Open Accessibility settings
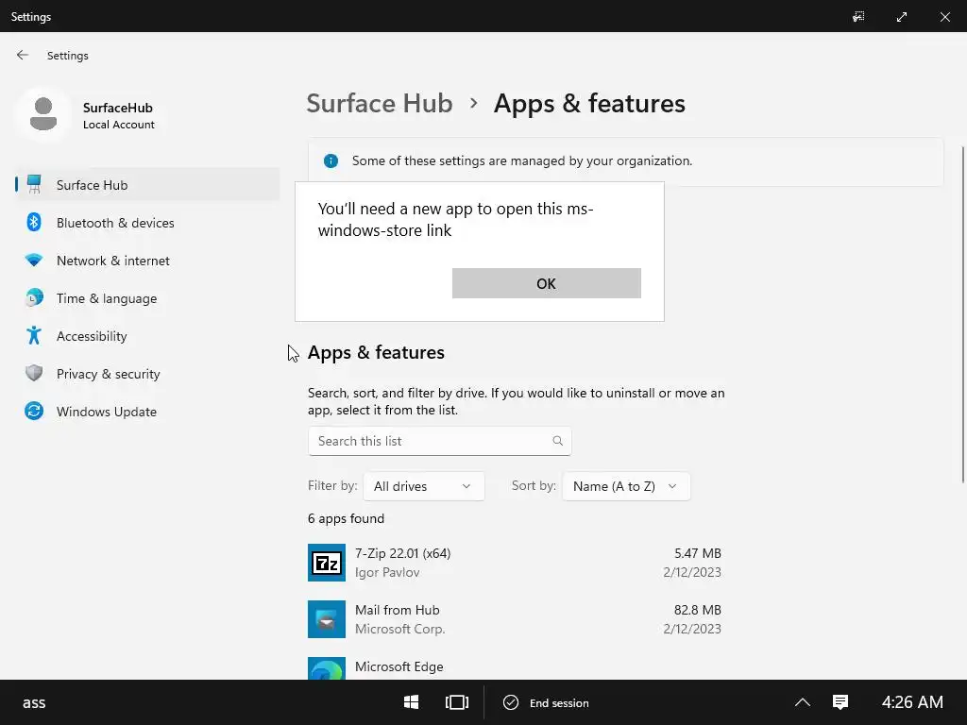The height and width of the screenshot is (725, 967). [146, 336]
